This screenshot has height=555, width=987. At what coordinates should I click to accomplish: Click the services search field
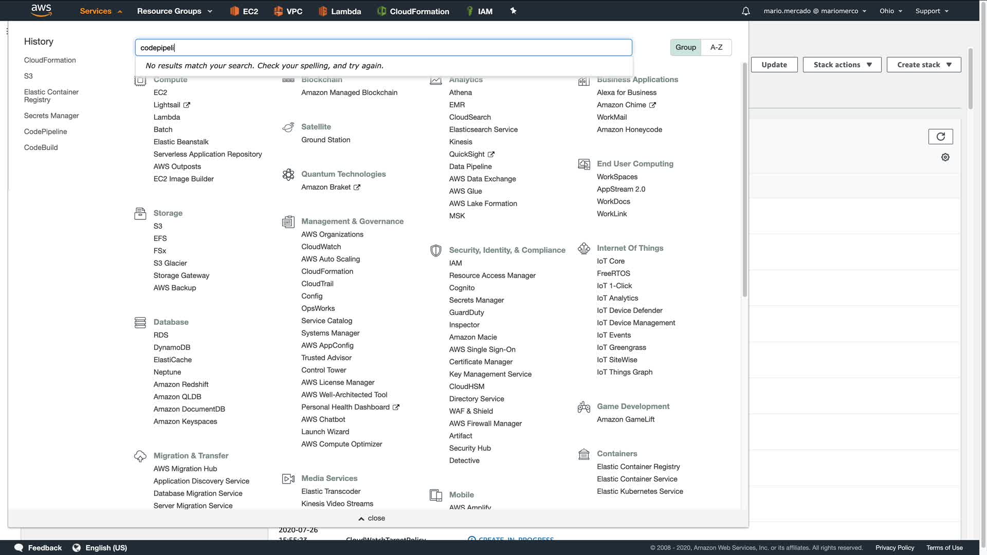[x=383, y=48]
